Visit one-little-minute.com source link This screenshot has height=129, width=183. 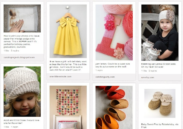click(60, 77)
